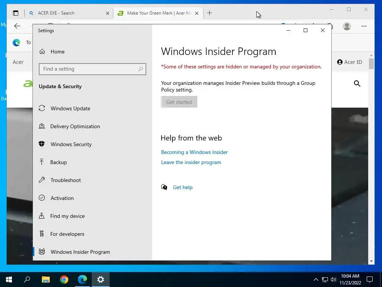Click the greyed Get started button
The image size is (382, 287).
point(179,102)
